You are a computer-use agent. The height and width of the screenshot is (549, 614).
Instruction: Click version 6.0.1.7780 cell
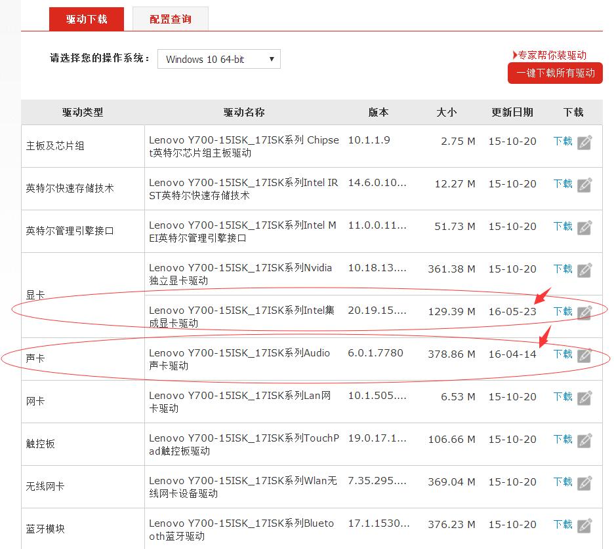(375, 353)
